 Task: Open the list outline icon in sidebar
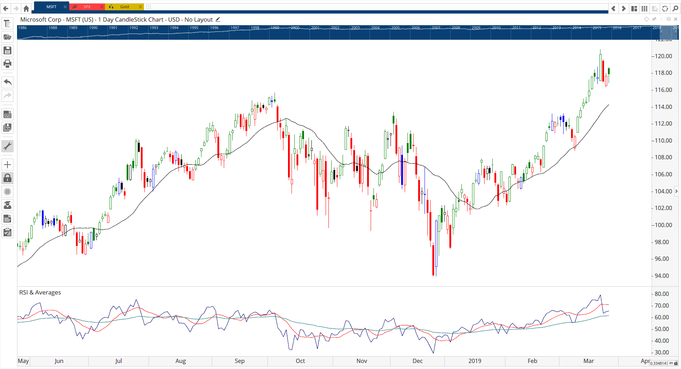7,24
